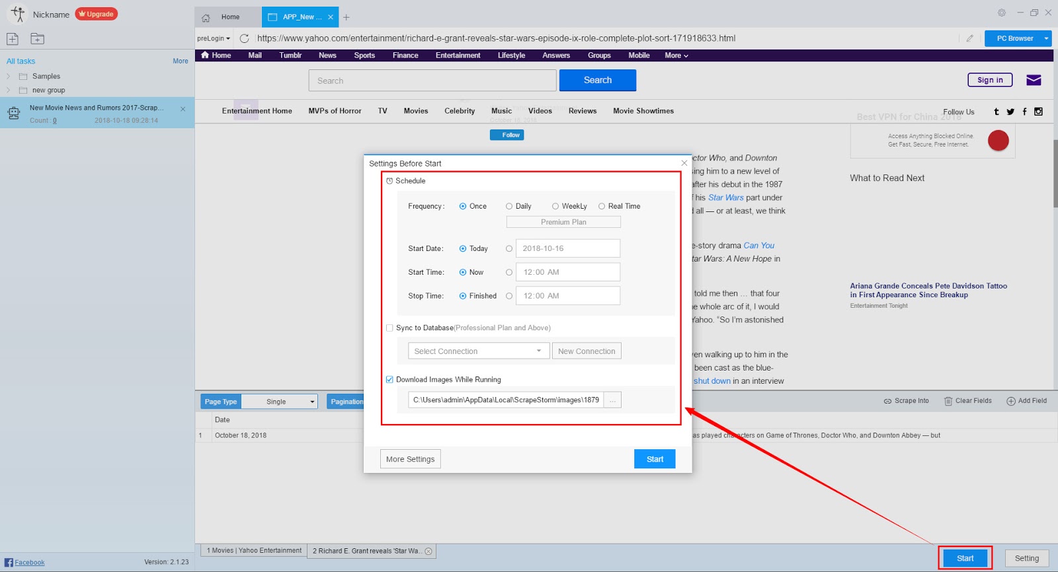Viewport: 1058px width, 572px height.
Task: Switch to the Home tab
Action: pyautogui.click(x=228, y=17)
